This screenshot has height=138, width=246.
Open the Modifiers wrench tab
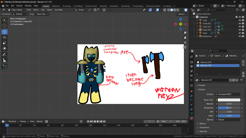(191, 96)
